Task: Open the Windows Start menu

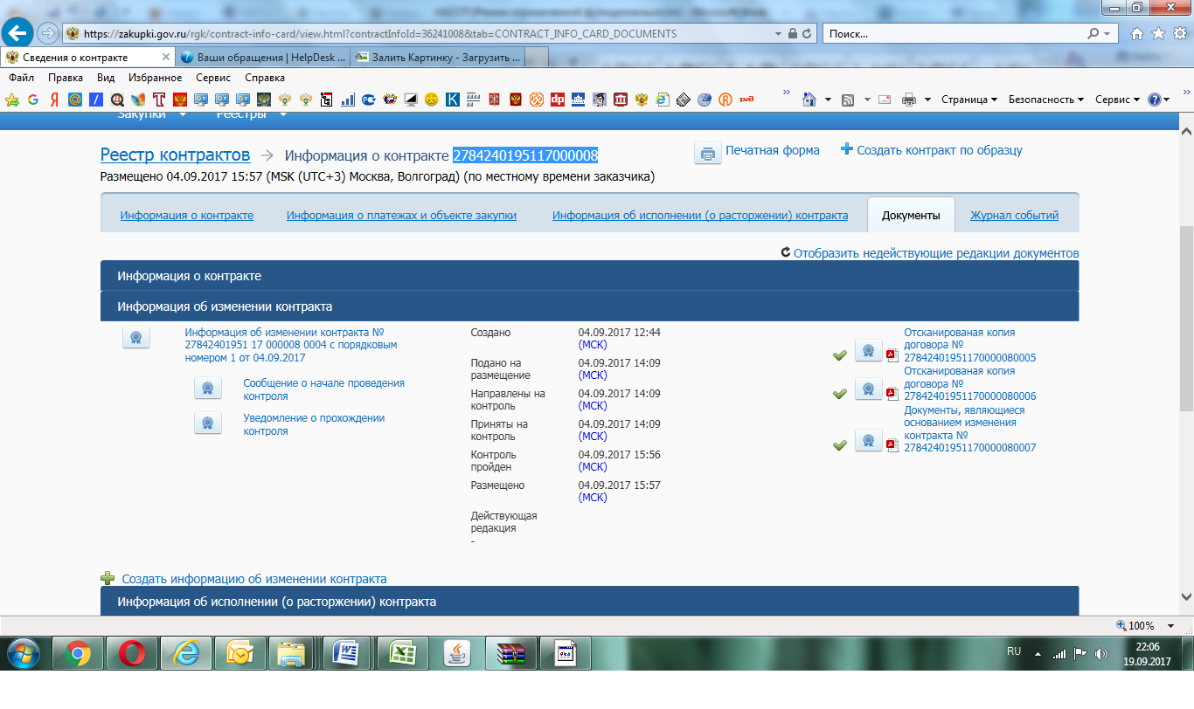Action: [24, 653]
